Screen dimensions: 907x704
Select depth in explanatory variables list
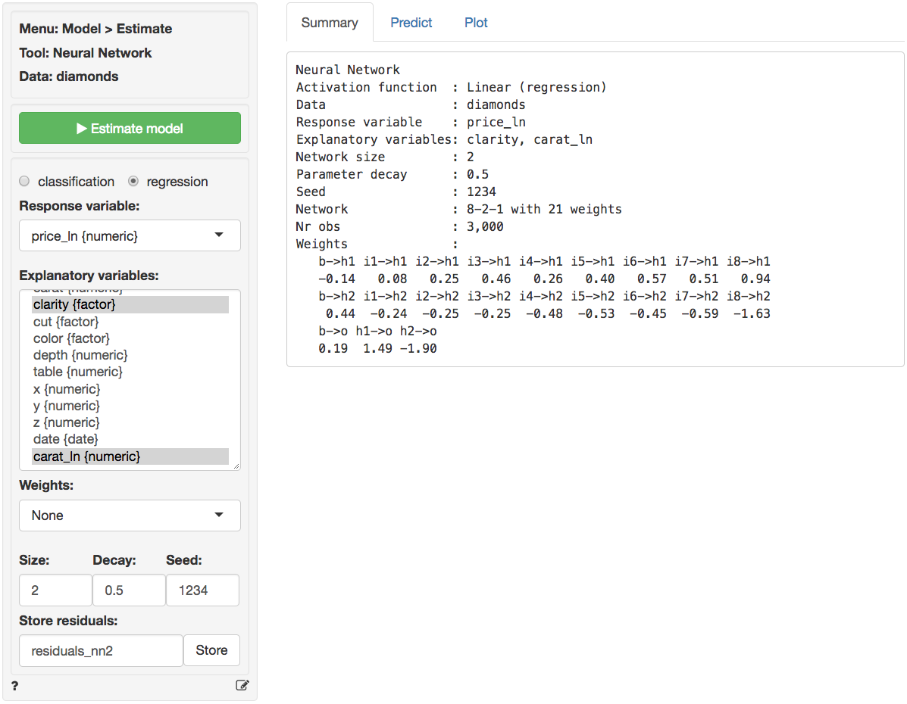click(x=80, y=355)
